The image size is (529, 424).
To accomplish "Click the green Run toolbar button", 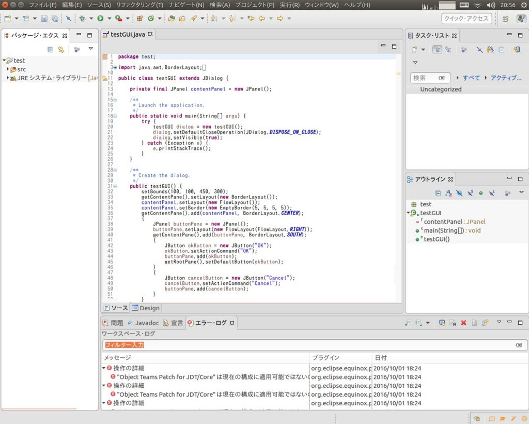I will [x=100, y=19].
